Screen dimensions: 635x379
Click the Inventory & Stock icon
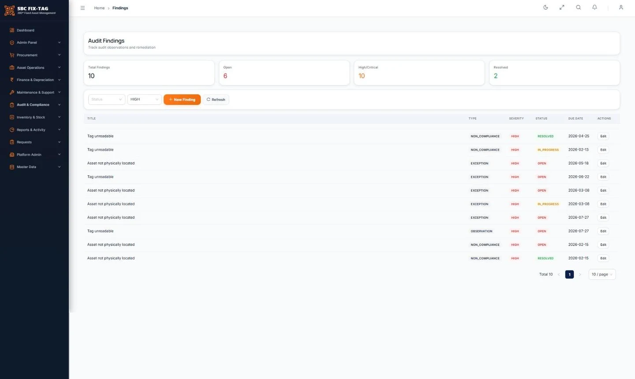(12, 117)
